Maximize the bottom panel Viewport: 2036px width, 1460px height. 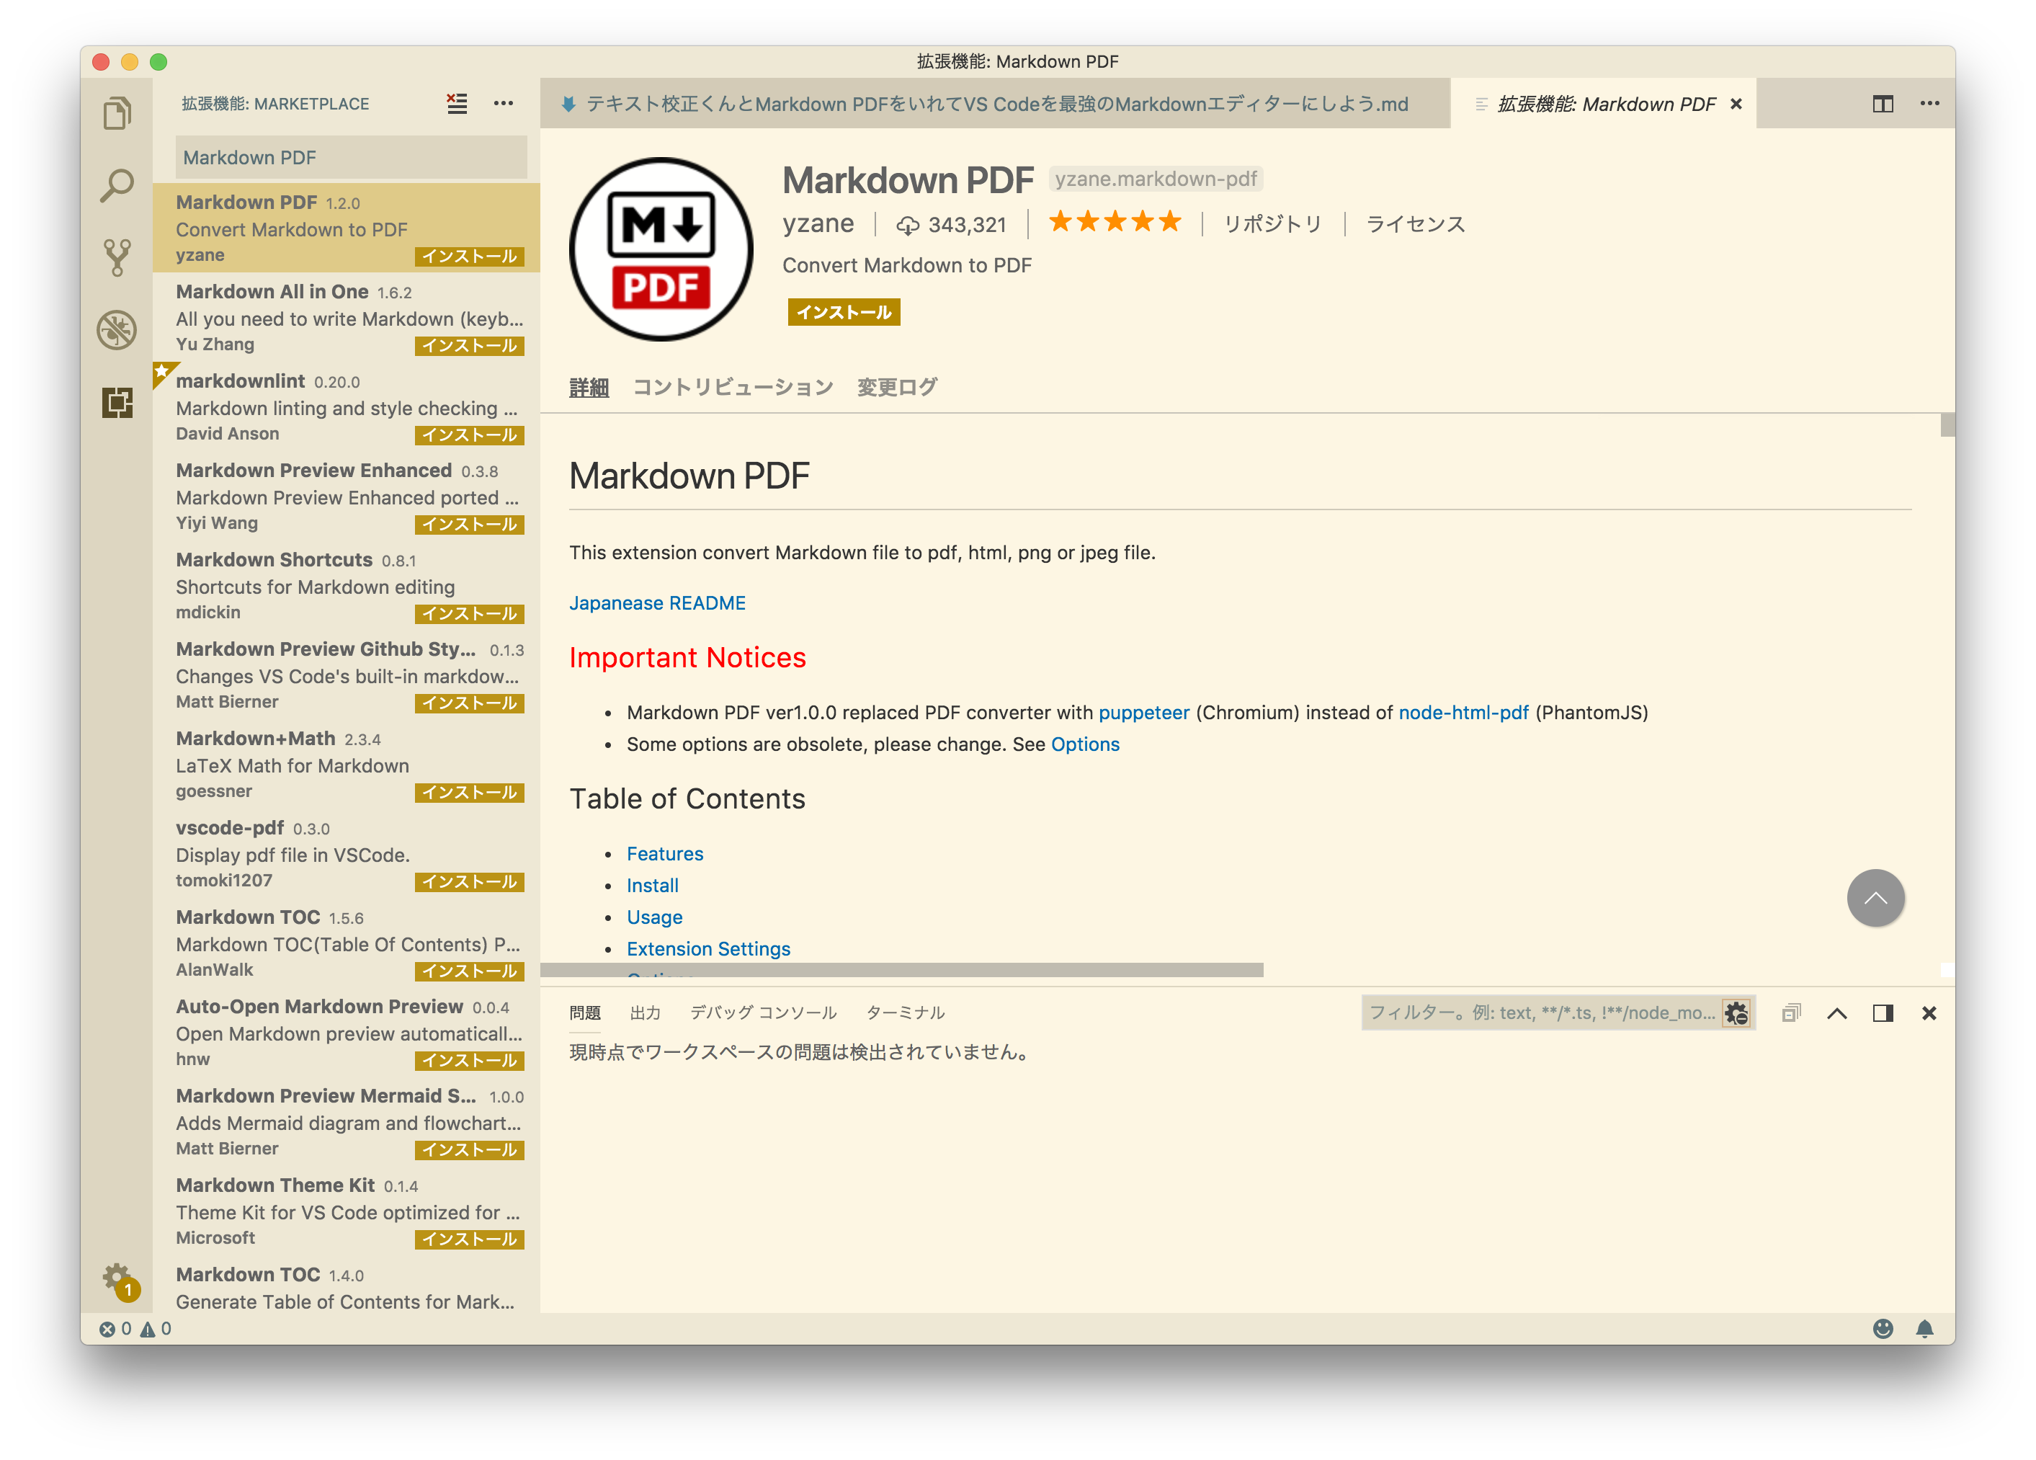pos(1883,1012)
